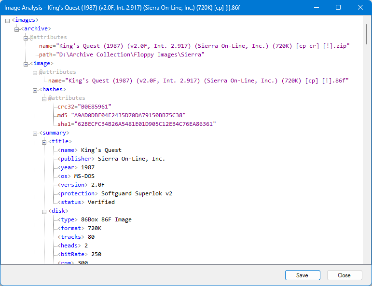The height and width of the screenshot is (286, 372).
Task: Click the image tag label
Action: [x=42, y=63]
